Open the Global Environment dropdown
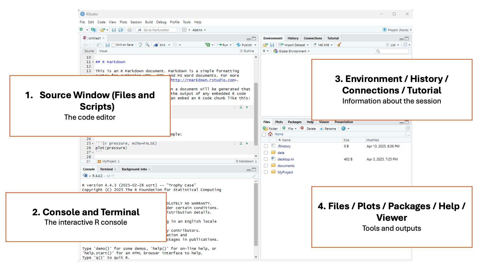 pos(292,51)
